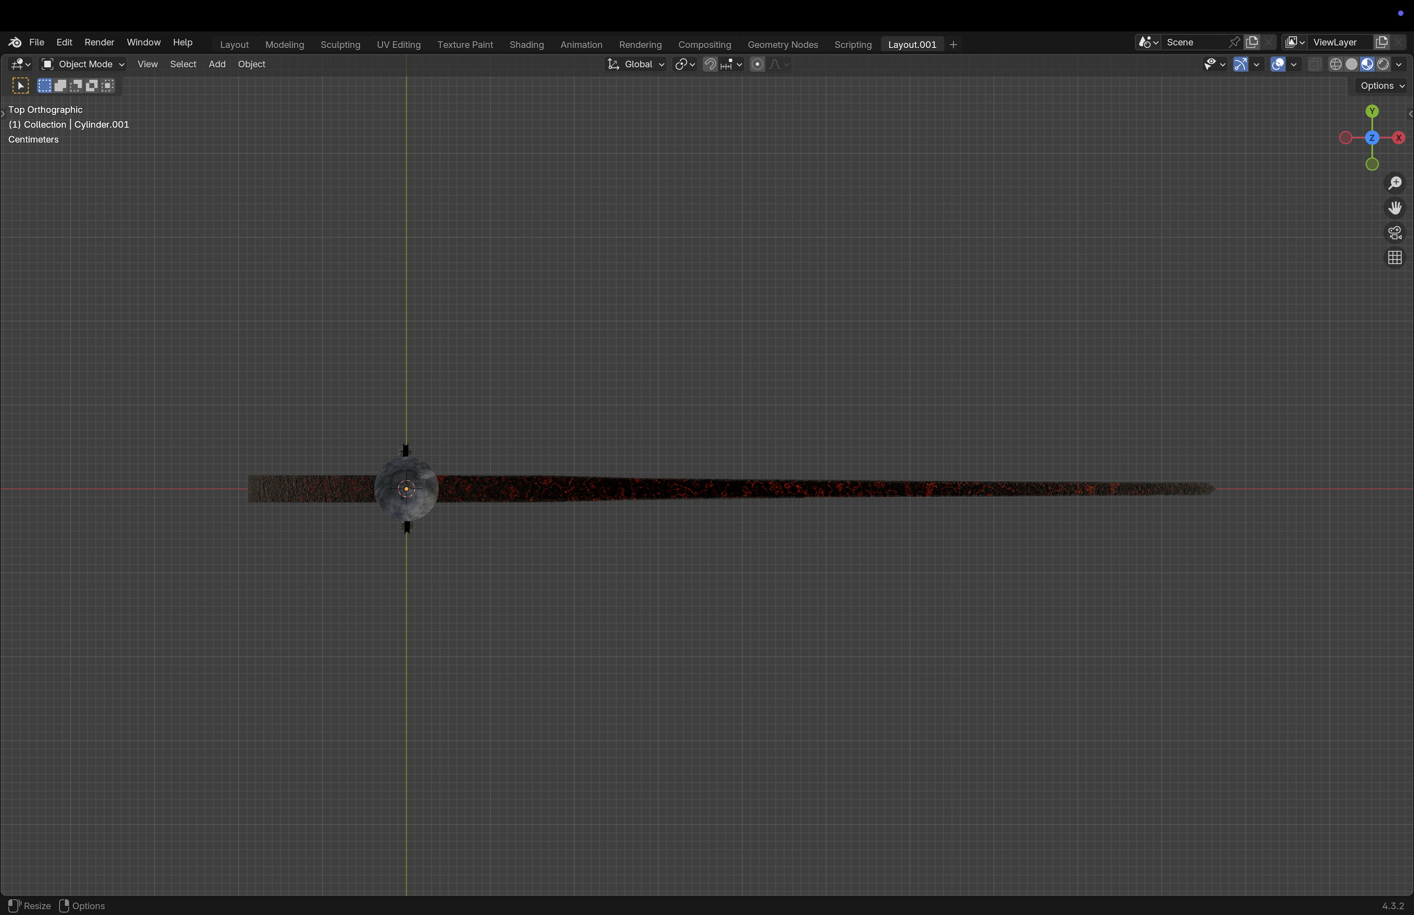Open the viewport Add menu
This screenshot has height=915, width=1414.
click(x=217, y=64)
